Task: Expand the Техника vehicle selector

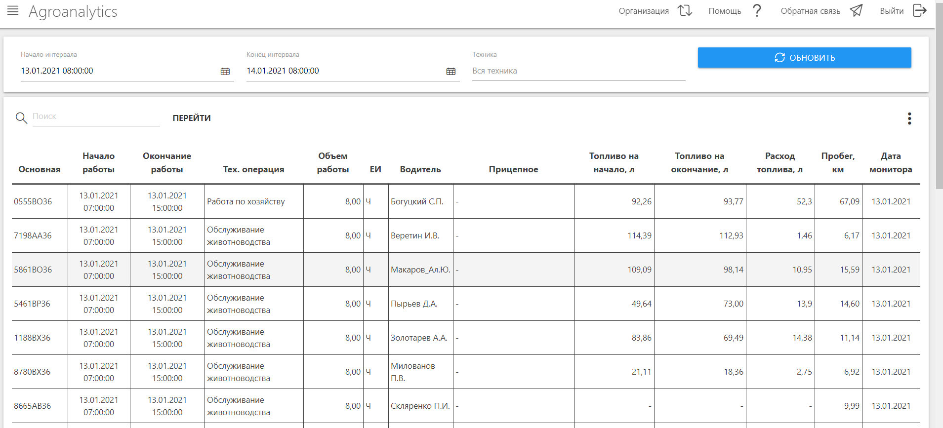Action: point(578,71)
